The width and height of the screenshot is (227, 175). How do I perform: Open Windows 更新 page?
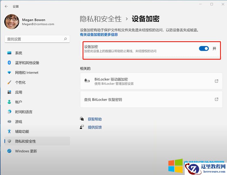tap(37, 151)
